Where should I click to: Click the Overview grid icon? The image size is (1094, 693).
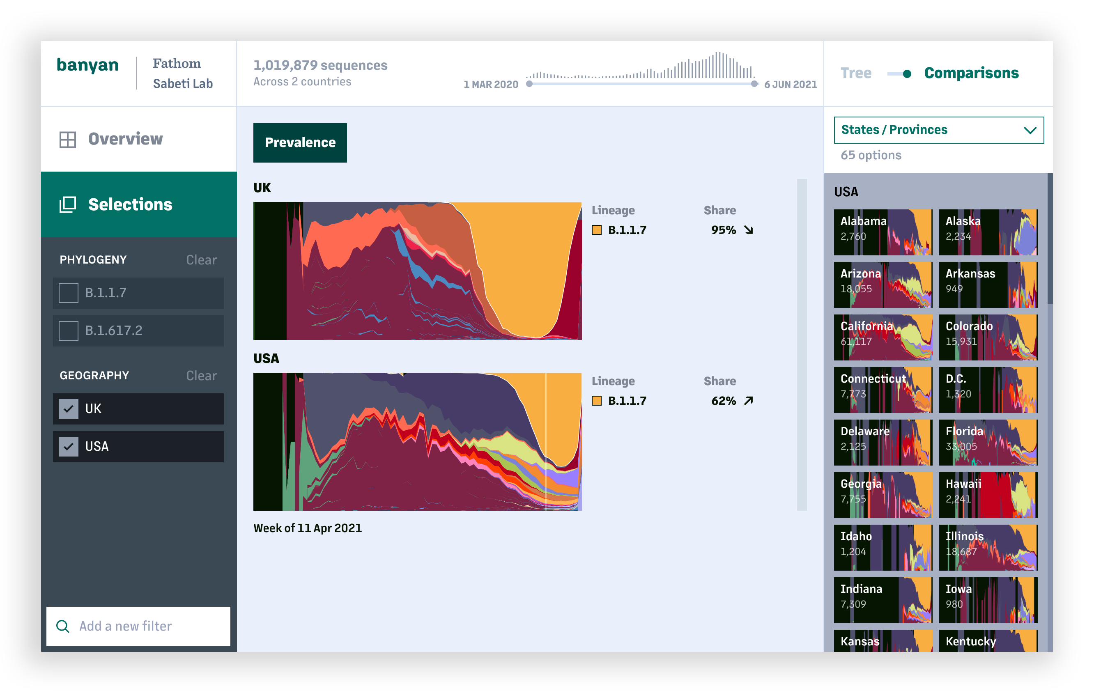[68, 140]
